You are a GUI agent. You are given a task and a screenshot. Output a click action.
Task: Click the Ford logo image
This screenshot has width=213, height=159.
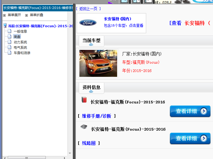pyautogui.click(x=88, y=23)
